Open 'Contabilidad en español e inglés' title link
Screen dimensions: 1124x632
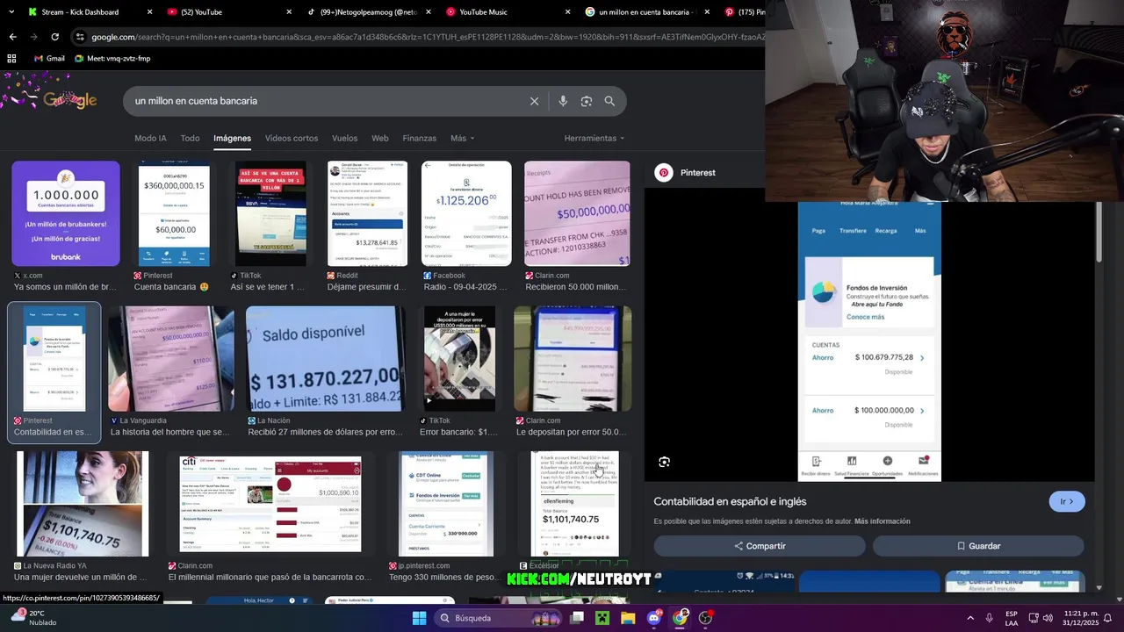pyautogui.click(x=730, y=501)
